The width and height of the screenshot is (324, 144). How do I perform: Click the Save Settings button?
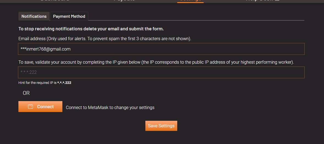(x=161, y=126)
